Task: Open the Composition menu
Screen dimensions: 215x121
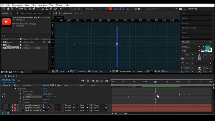Action: click(17, 5)
